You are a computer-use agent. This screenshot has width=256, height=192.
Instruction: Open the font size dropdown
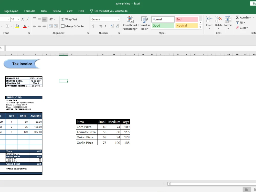coord(18,19)
